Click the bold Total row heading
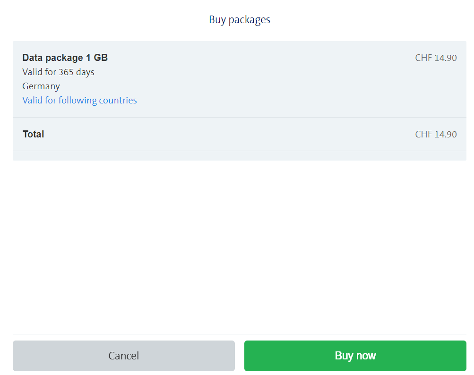The image size is (474, 375). point(33,134)
